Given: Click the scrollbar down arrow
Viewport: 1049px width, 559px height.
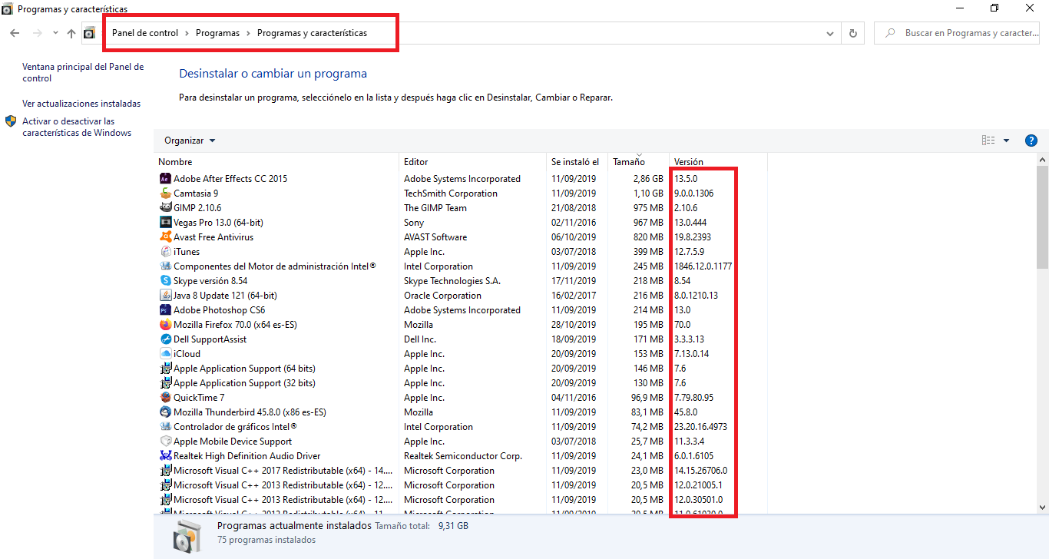Looking at the screenshot, I should pos(1042,507).
